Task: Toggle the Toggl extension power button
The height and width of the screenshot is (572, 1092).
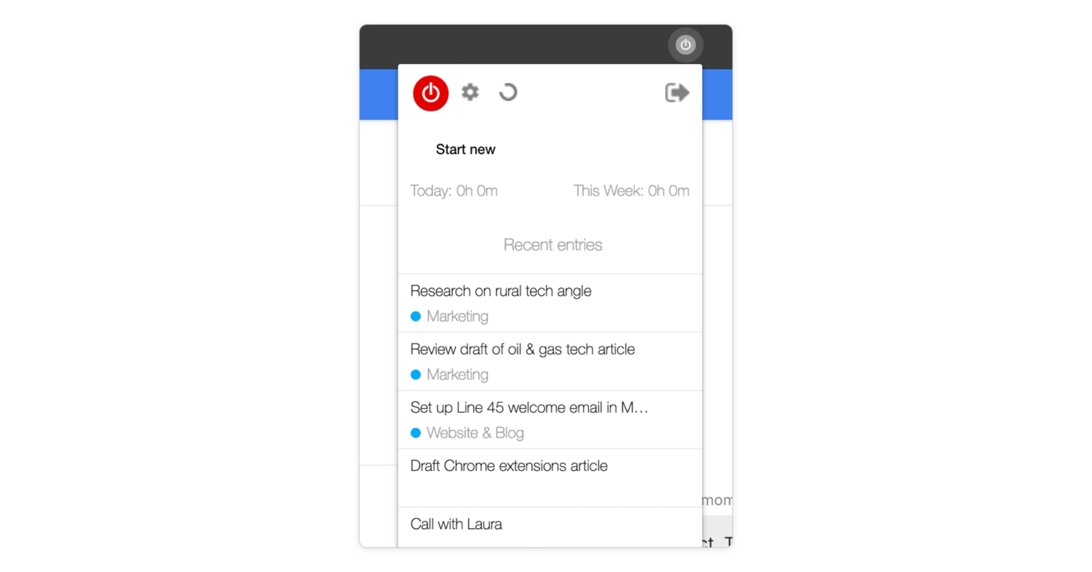Action: (431, 92)
